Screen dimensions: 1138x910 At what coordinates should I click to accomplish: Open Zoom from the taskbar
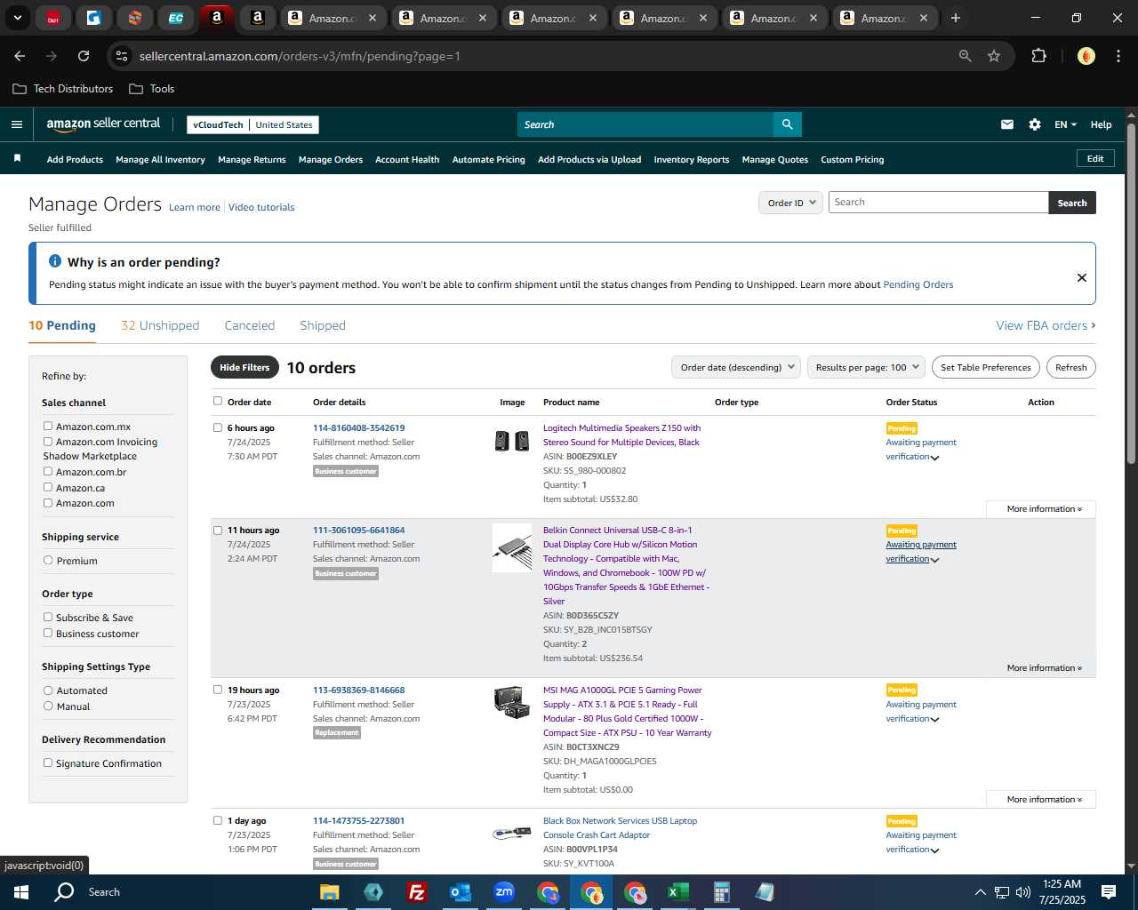(x=504, y=892)
